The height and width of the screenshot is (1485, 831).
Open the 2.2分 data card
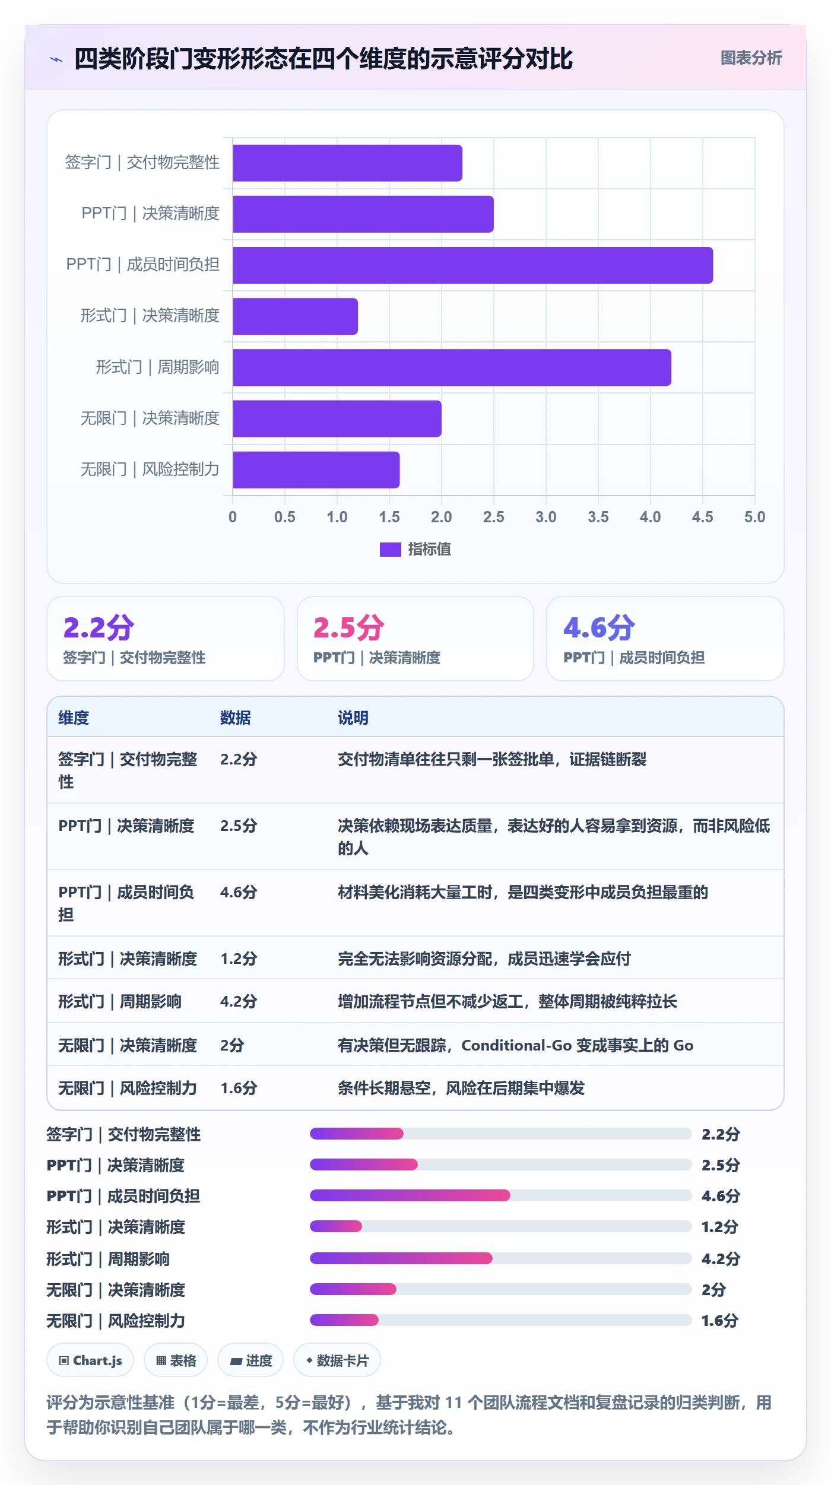(x=166, y=639)
